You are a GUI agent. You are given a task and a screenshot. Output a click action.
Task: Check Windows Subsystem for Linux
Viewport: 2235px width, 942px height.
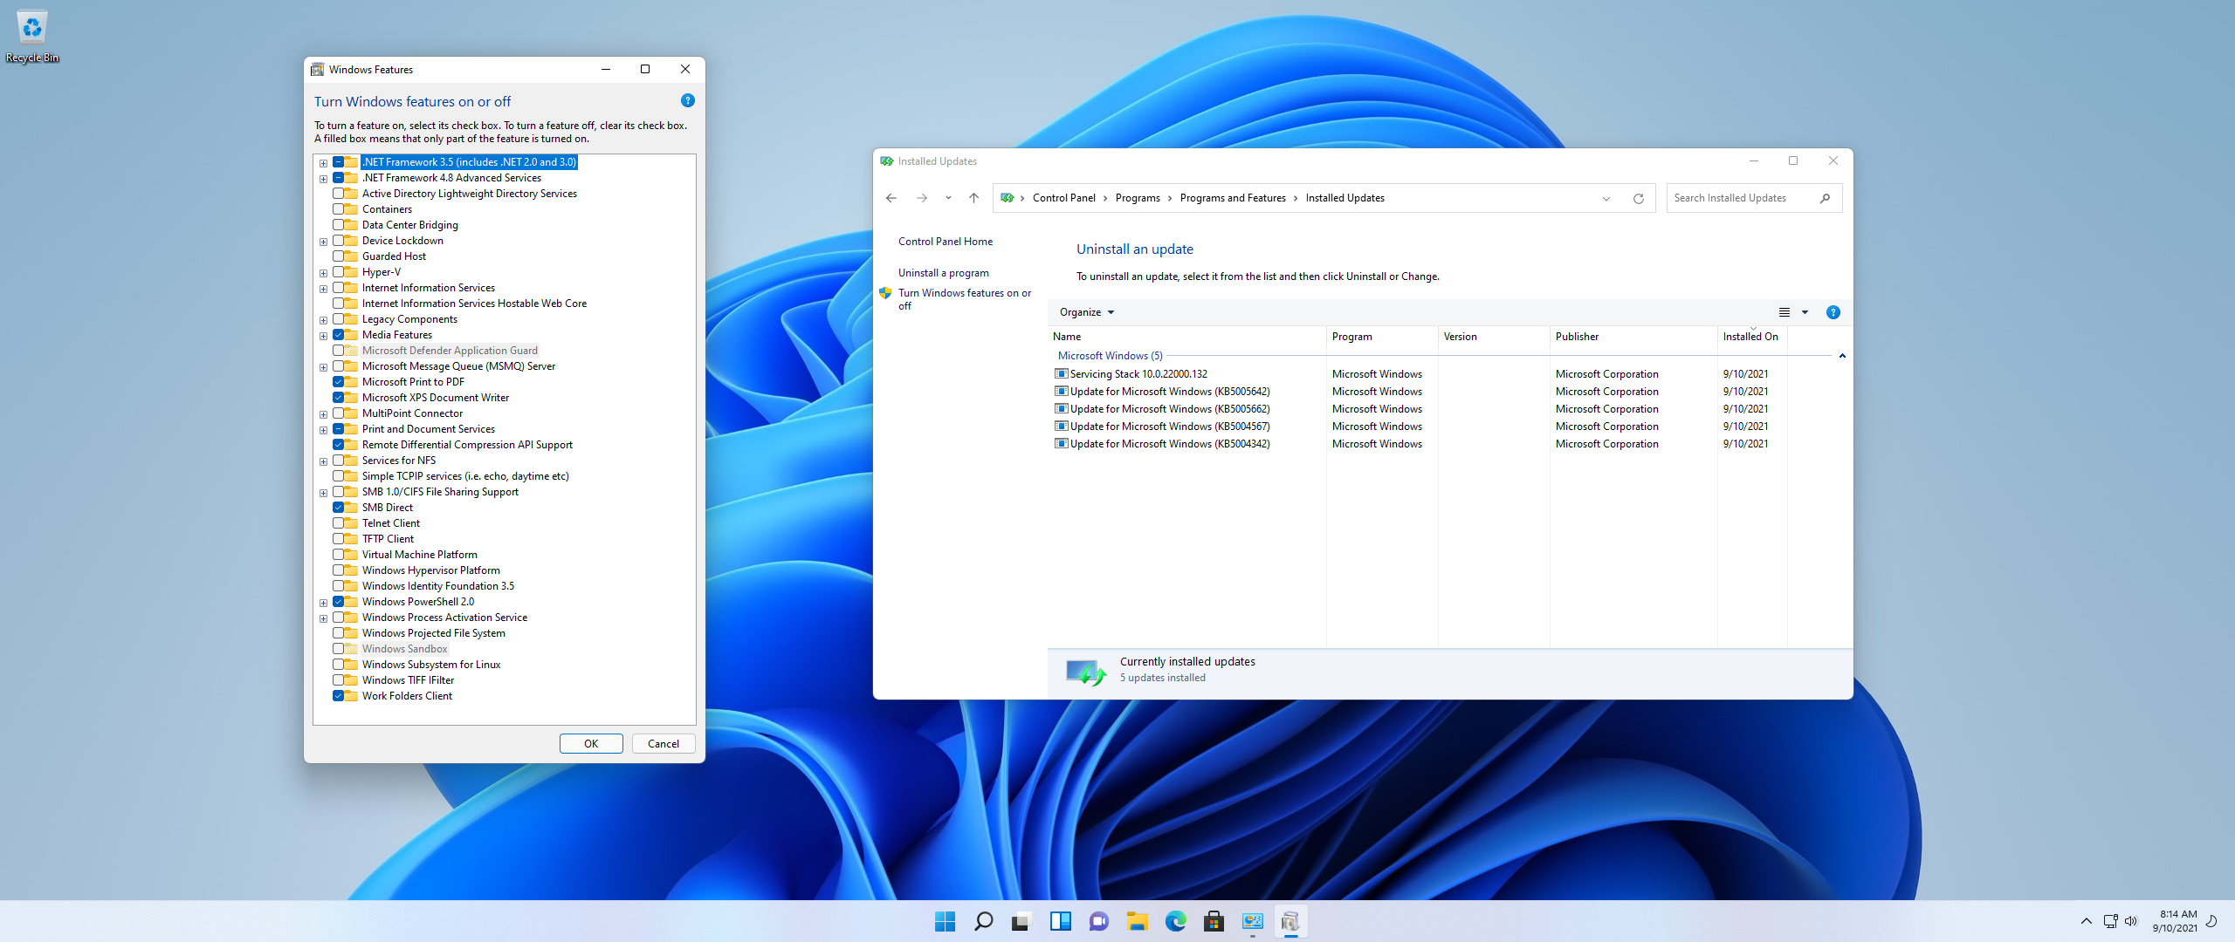(x=338, y=665)
